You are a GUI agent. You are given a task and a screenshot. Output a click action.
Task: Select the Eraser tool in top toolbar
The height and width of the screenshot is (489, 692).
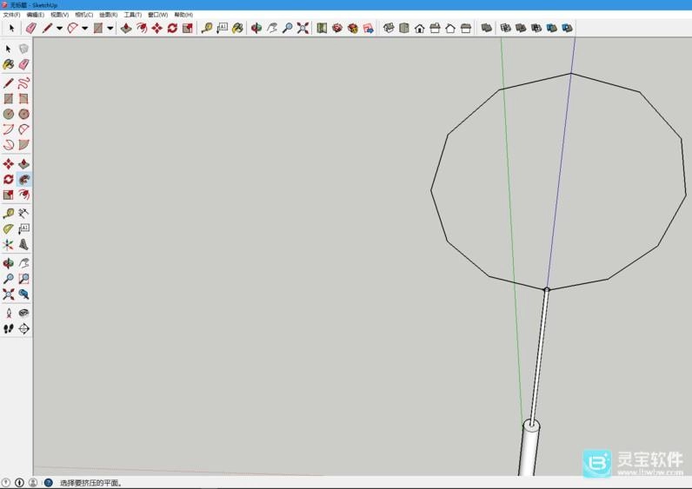pyautogui.click(x=31, y=28)
